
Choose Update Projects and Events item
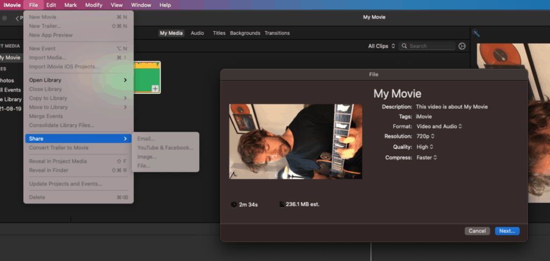coord(78,184)
